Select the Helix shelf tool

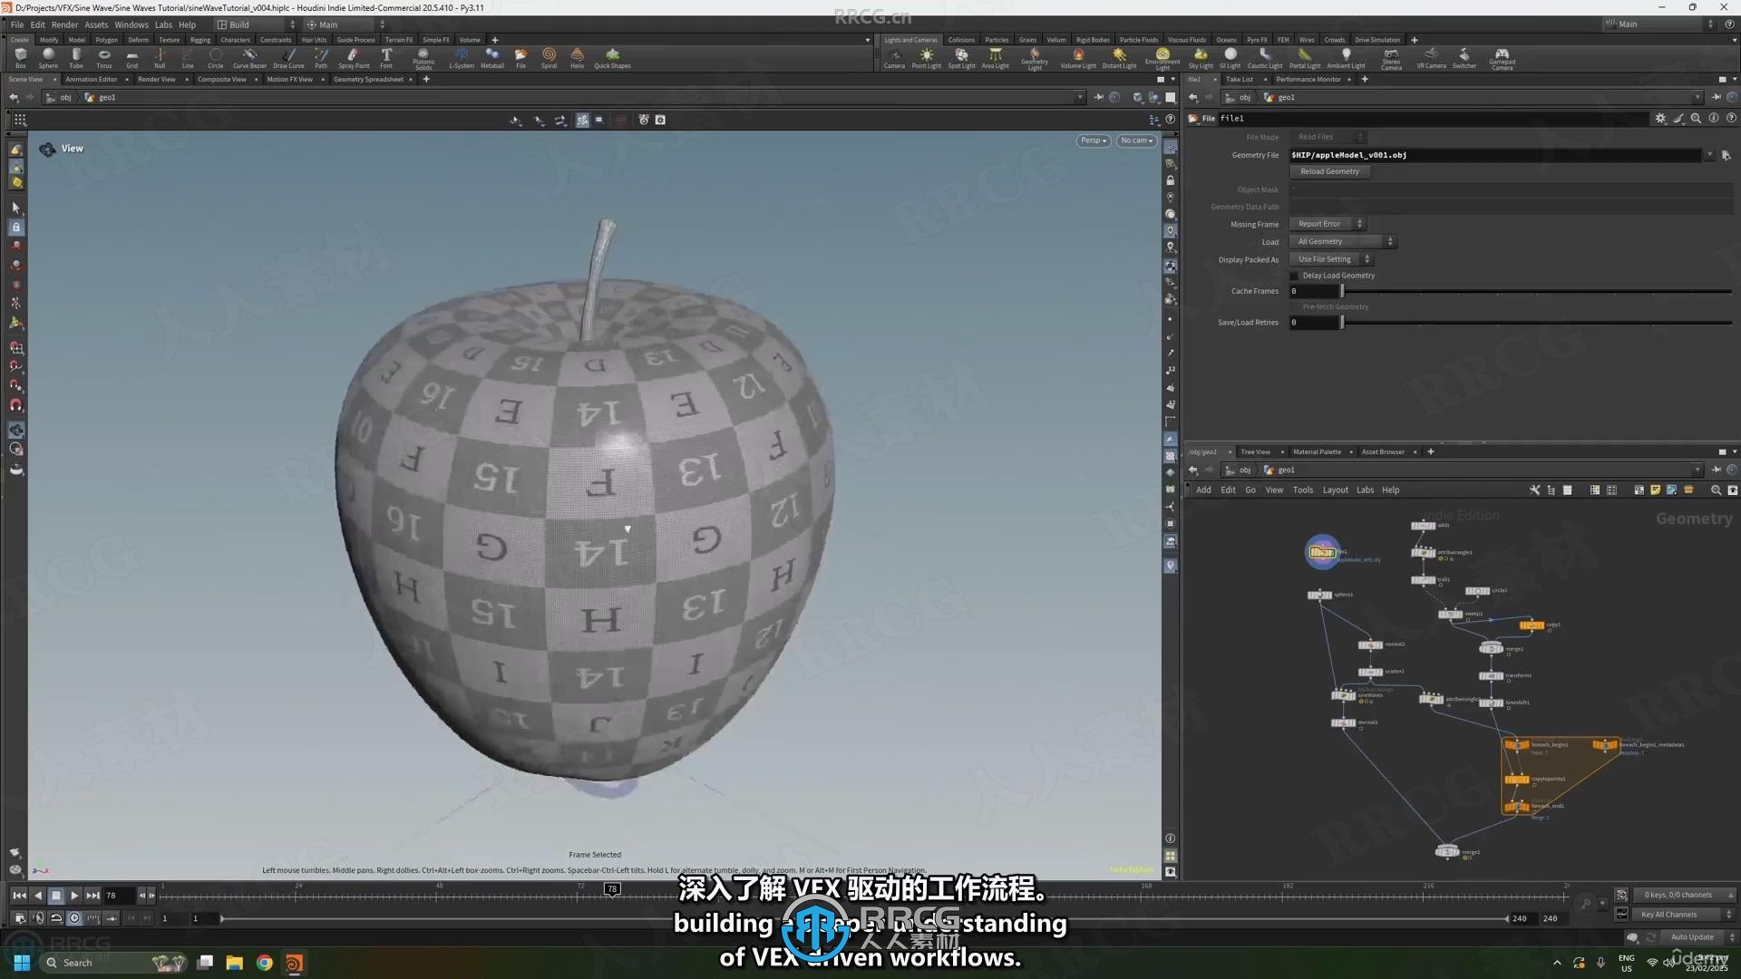577,58
